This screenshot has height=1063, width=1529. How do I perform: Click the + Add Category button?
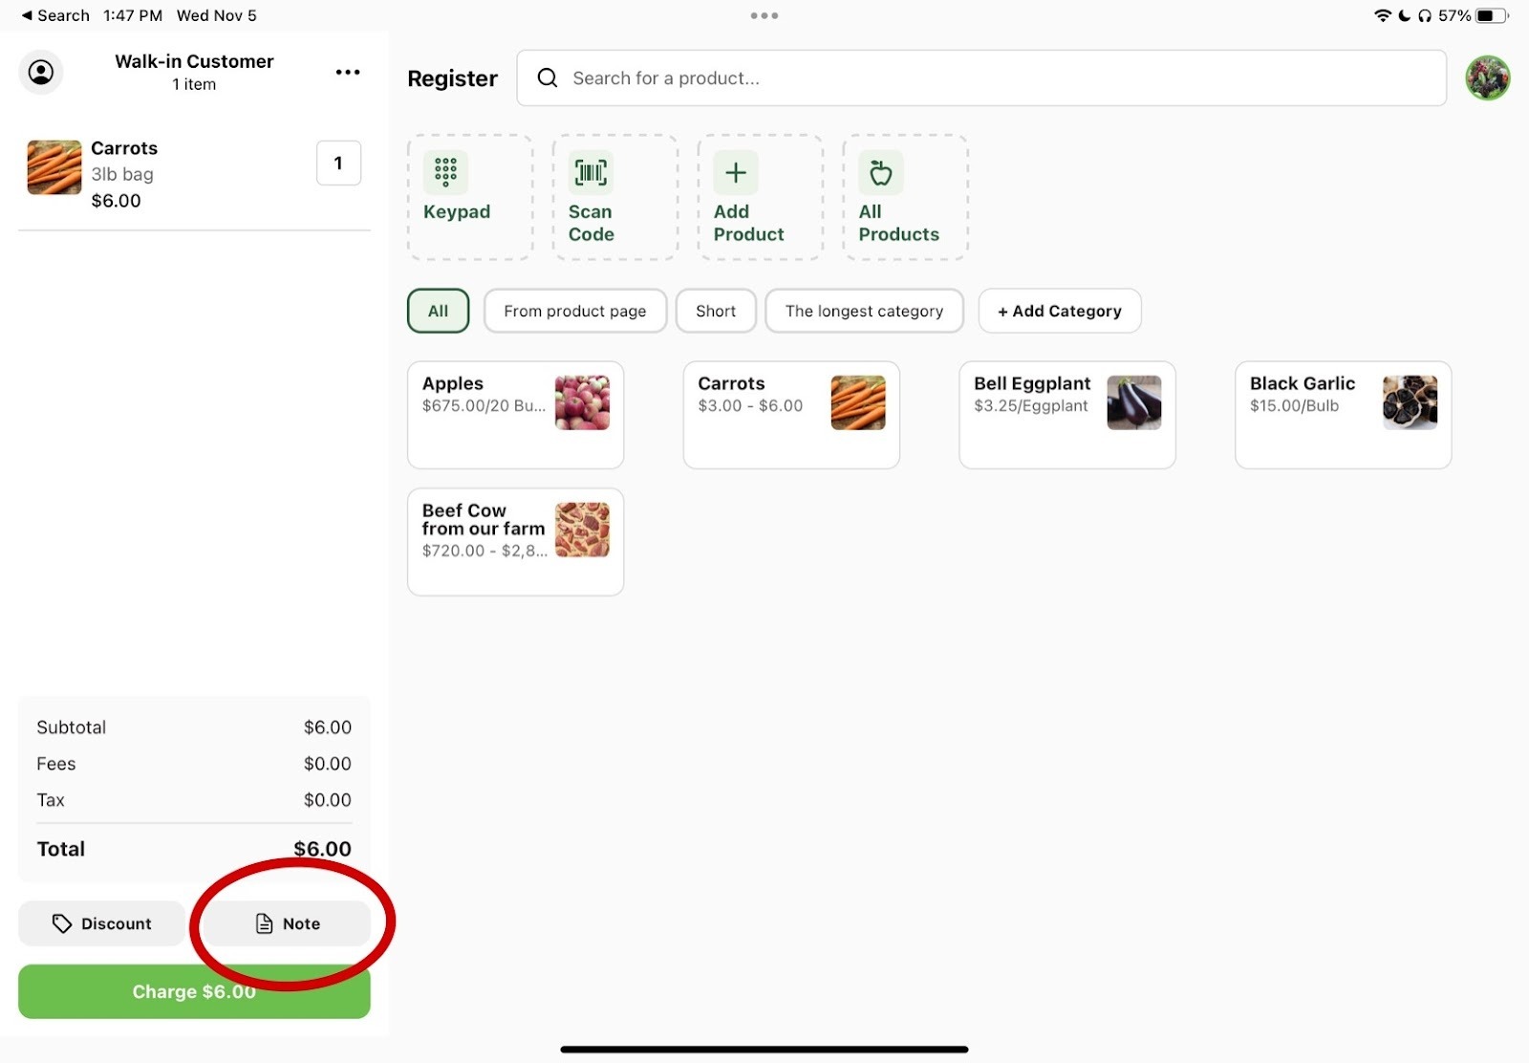tap(1059, 311)
